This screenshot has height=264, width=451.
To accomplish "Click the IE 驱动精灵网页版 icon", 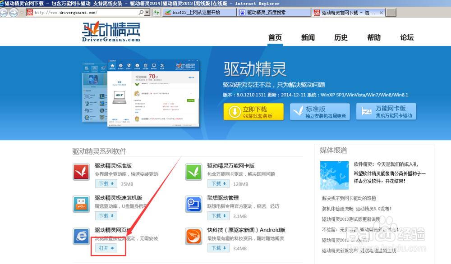I will point(81,237).
